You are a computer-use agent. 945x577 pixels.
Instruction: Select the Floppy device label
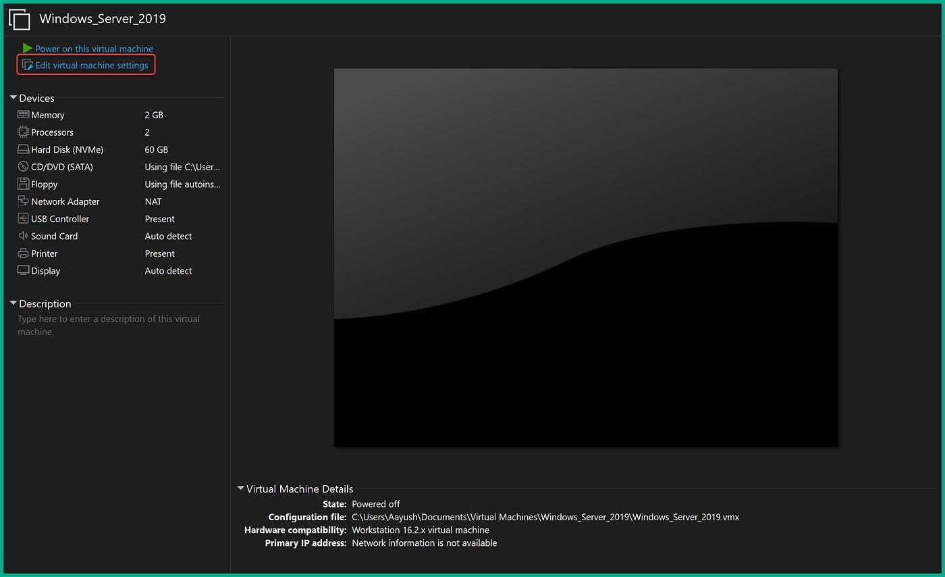pyautogui.click(x=45, y=184)
